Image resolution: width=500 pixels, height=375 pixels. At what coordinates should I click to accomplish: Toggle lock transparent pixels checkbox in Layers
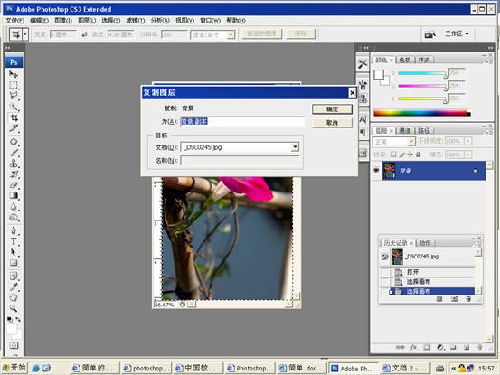(x=393, y=155)
